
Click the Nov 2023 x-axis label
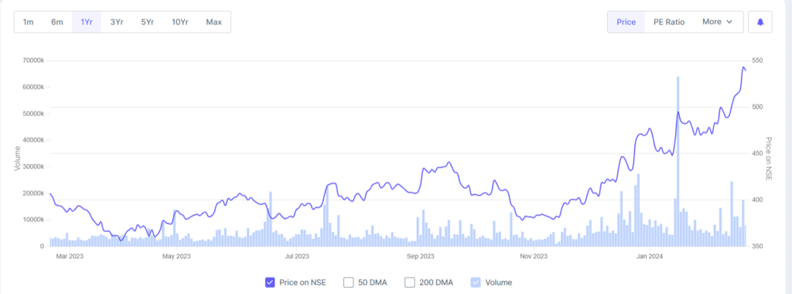pyautogui.click(x=534, y=256)
